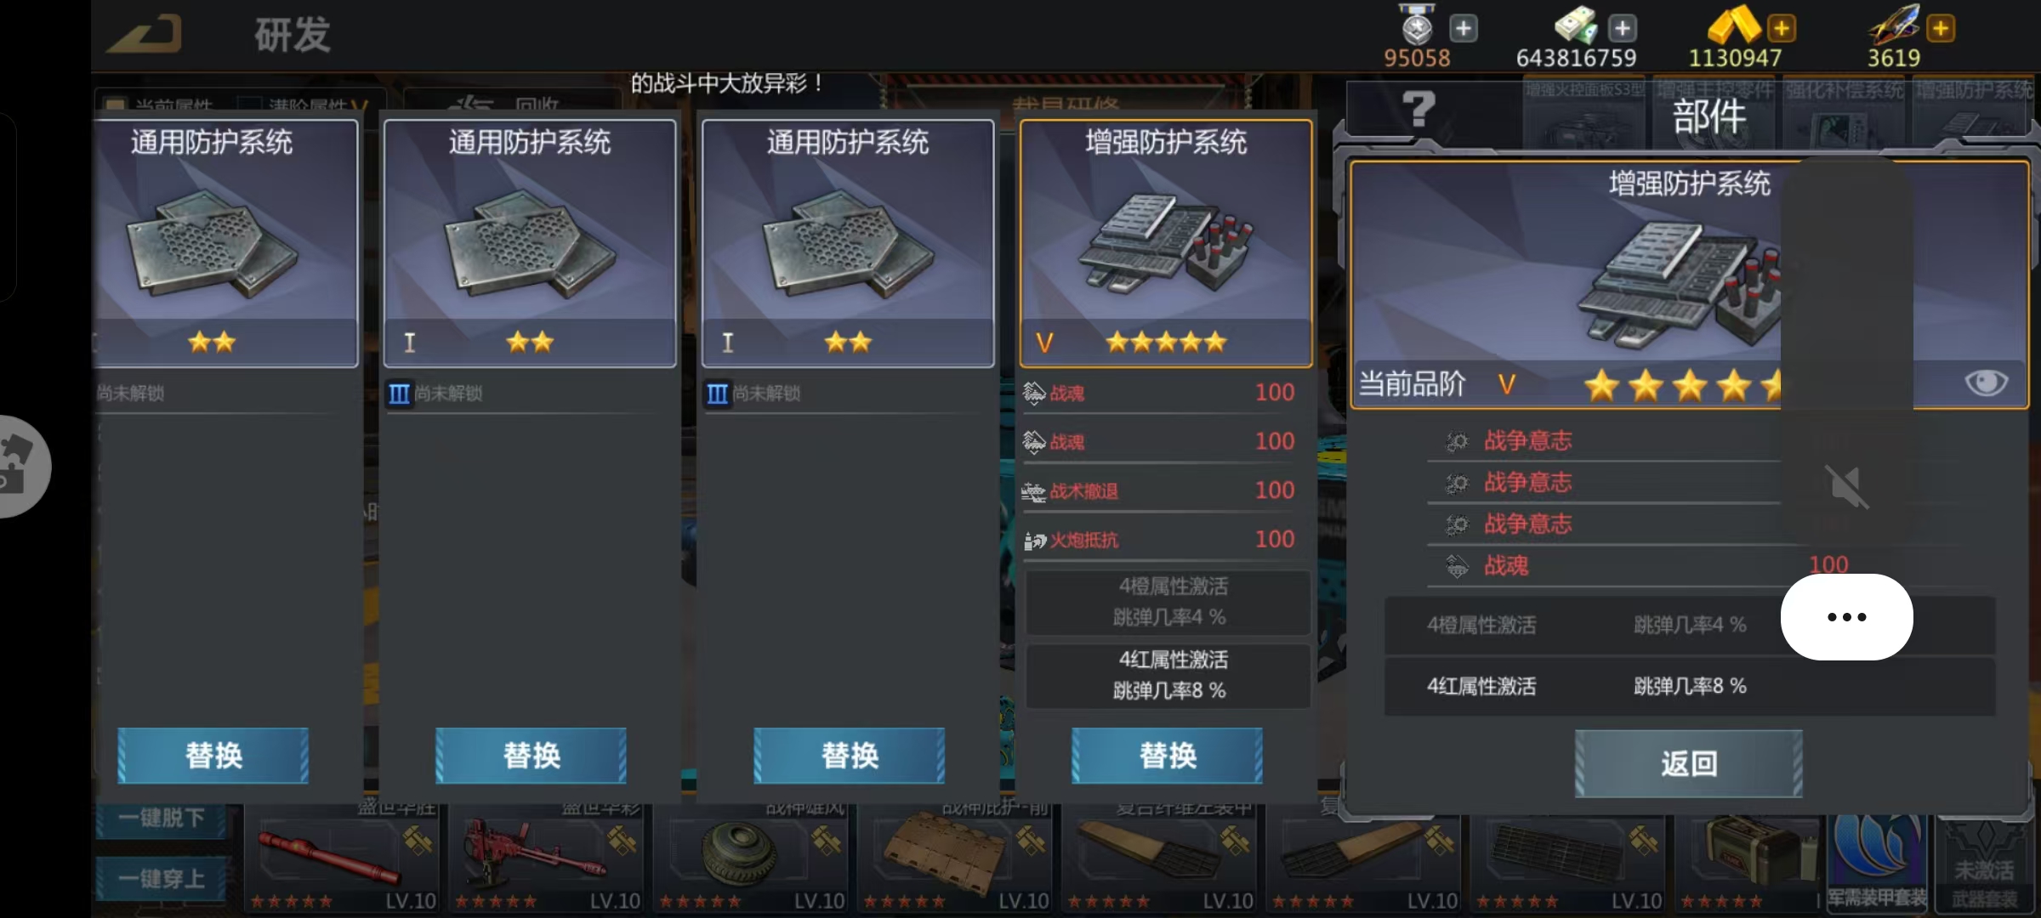2041x918 pixels.
Task: Click the 返回 button
Action: click(1689, 763)
